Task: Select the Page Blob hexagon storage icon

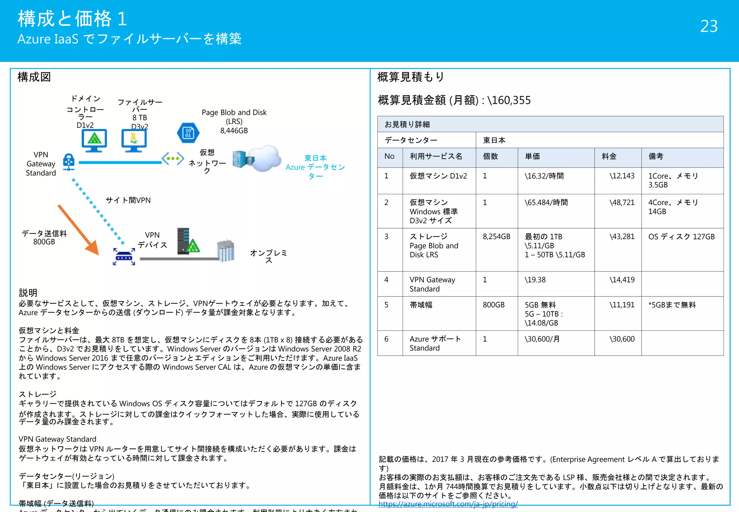Action: pos(188,133)
